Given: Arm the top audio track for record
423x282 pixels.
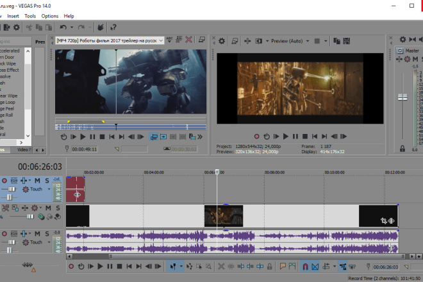Looking at the screenshot, I should 4,181.
